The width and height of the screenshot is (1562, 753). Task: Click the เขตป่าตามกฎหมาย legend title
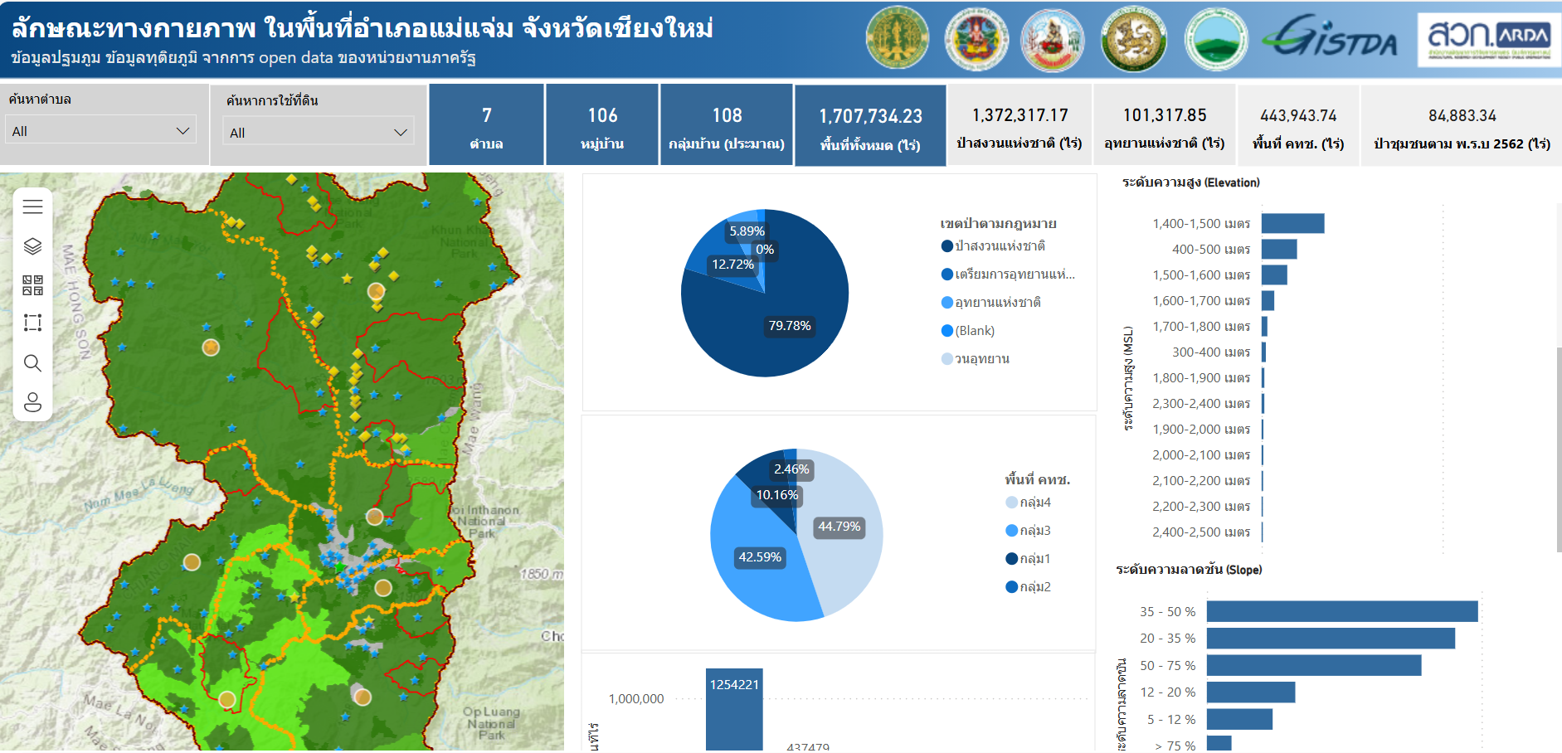tap(998, 224)
